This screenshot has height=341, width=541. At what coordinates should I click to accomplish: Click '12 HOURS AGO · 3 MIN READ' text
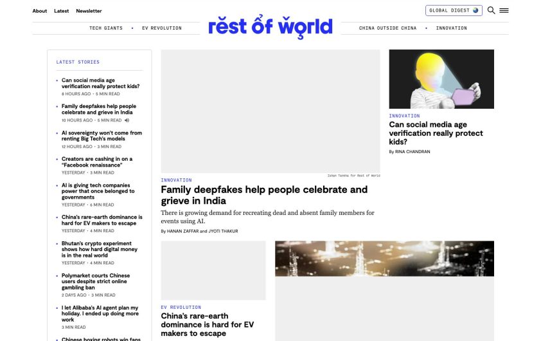(x=91, y=147)
